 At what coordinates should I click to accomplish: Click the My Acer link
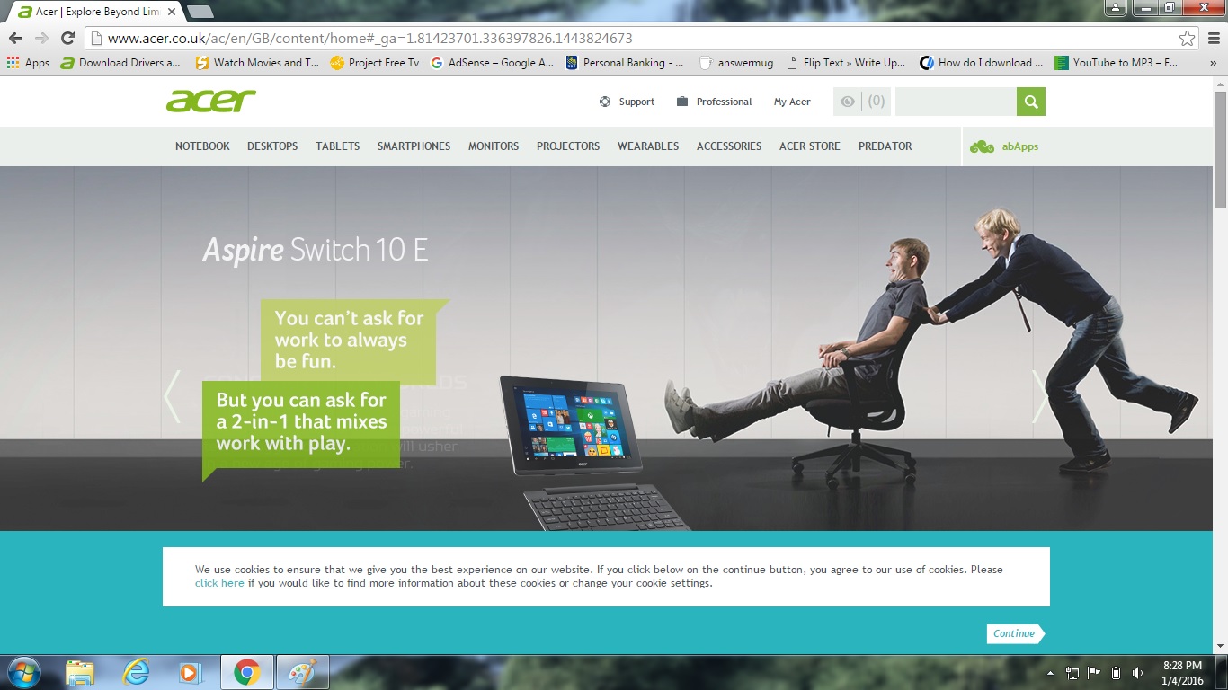click(x=792, y=102)
